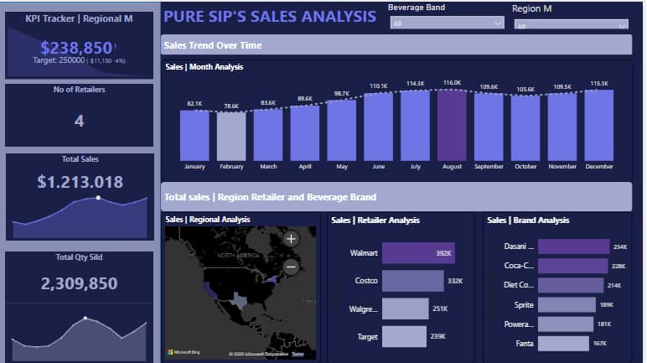Open the Beverage Band dropdown
This screenshot has width=647, height=363.
coord(447,23)
